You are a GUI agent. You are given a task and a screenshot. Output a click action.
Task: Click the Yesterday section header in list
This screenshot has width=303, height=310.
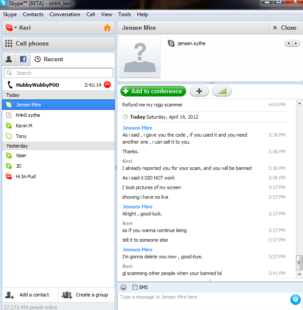58,146
